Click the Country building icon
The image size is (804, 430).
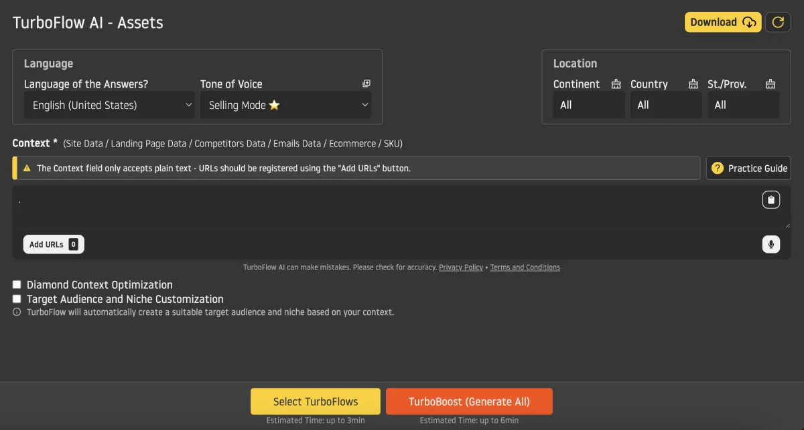coord(693,84)
